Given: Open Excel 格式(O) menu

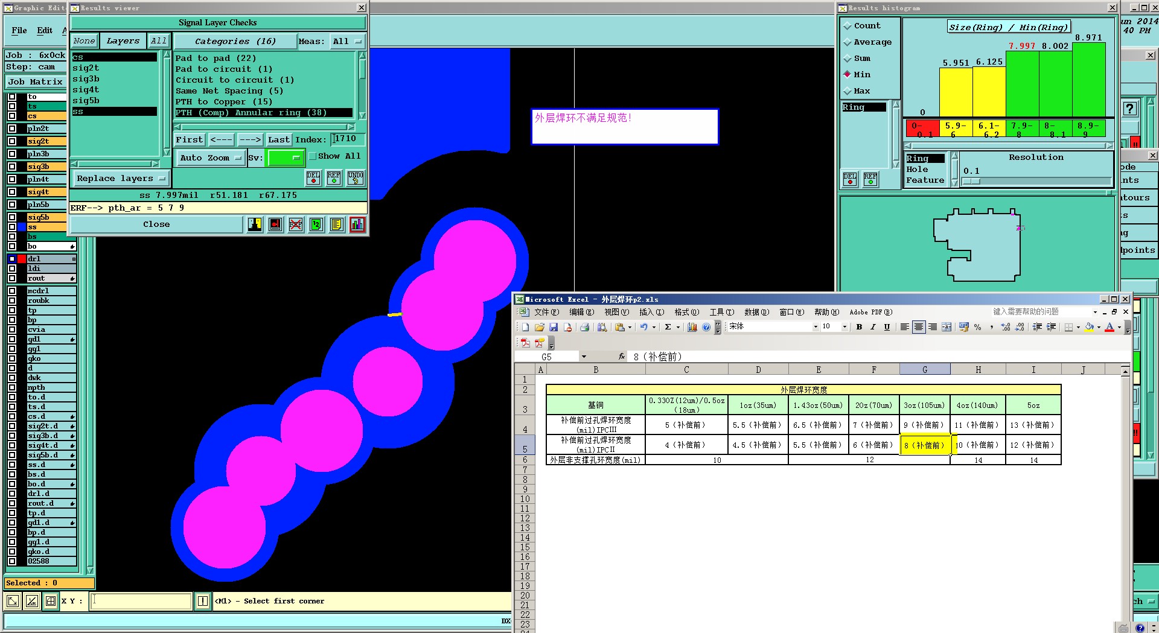Looking at the screenshot, I should tap(686, 312).
